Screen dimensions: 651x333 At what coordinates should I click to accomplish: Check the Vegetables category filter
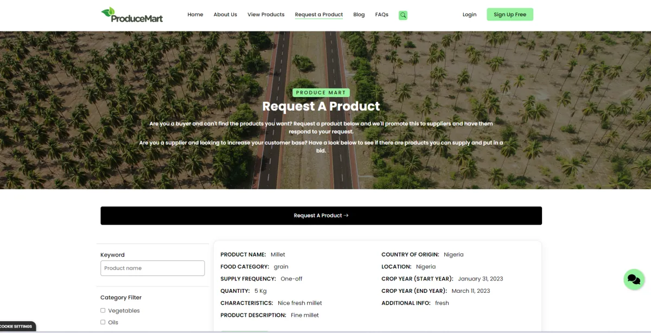pyautogui.click(x=103, y=311)
